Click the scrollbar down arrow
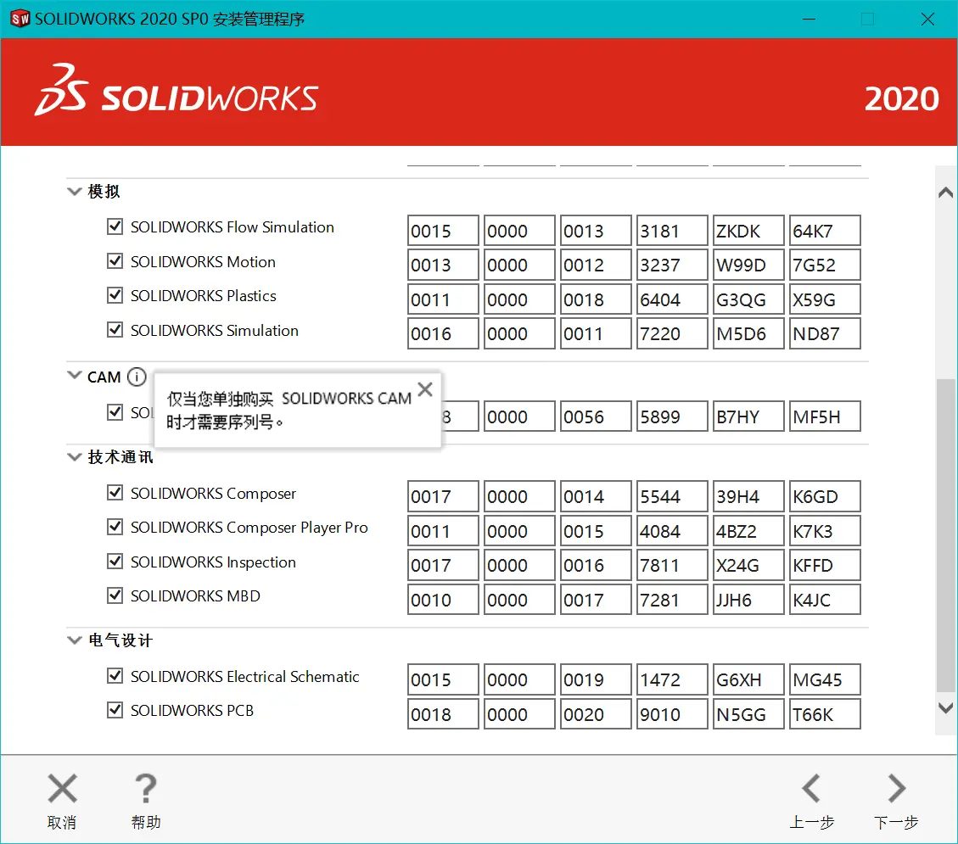 [945, 707]
